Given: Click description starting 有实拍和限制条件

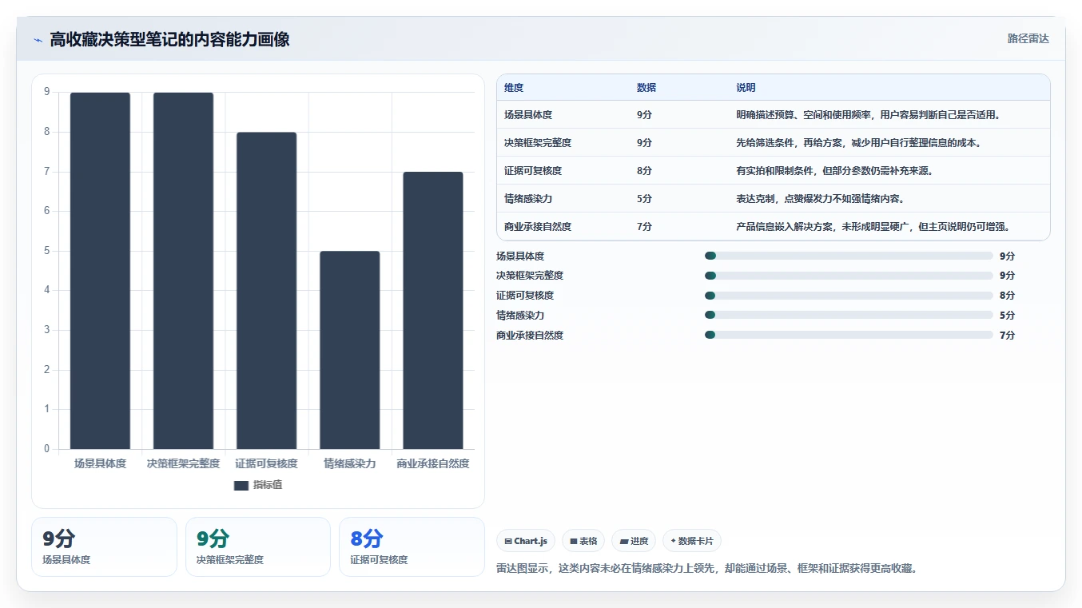Looking at the screenshot, I should (834, 171).
